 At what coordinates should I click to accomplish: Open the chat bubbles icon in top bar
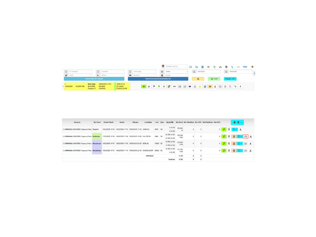tap(196, 67)
